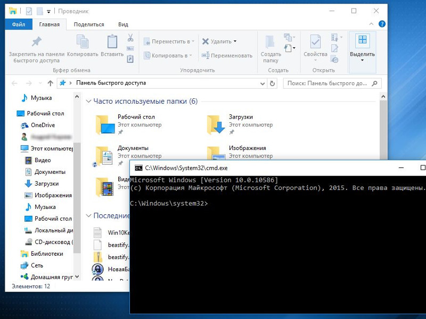426x319 pixels.
Task: Click the back arrow navigation icon
Action: click(x=14, y=83)
